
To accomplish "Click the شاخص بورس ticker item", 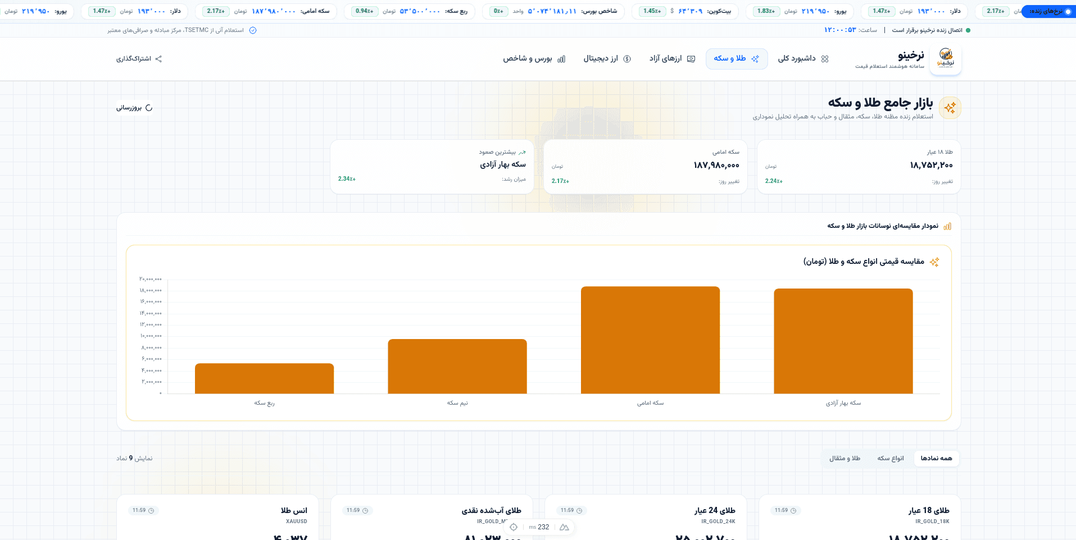I will coord(553,11).
